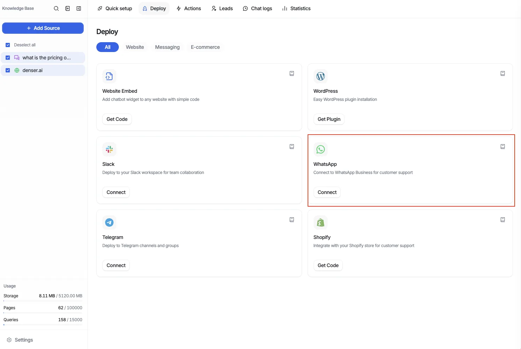Click Connect on the Telegram card

(116, 265)
